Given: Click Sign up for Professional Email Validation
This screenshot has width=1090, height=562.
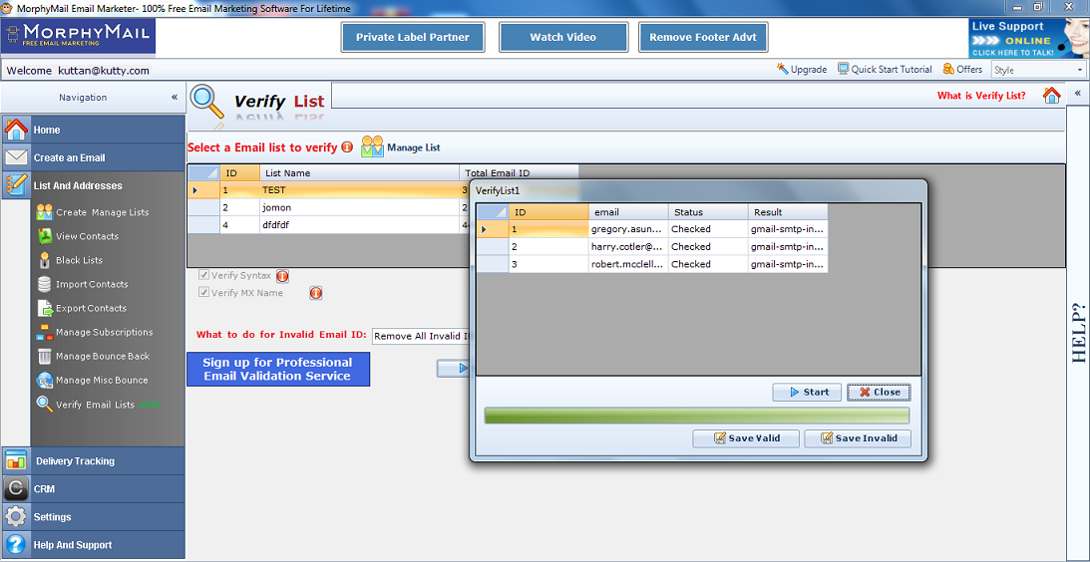Looking at the screenshot, I should (278, 369).
